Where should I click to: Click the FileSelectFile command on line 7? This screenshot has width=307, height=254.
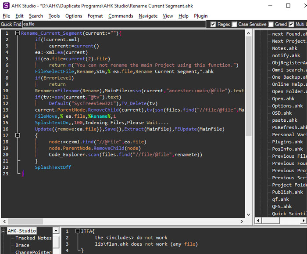(55, 71)
